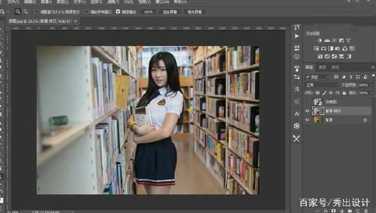Screen dimensions: 376x213
Task: Open the gear icon in the collapsed dock
Action: [297, 126]
